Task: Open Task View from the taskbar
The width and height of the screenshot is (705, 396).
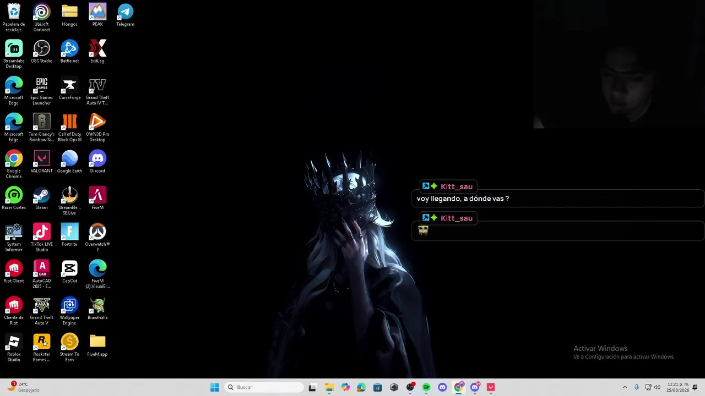Action: (312, 387)
